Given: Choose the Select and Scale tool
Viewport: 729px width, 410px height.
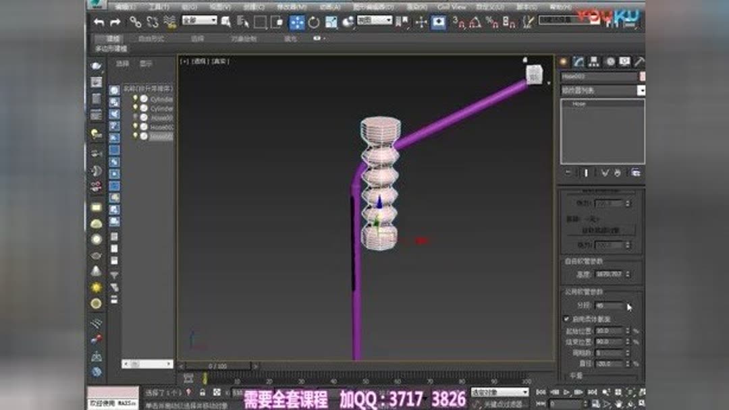Looking at the screenshot, I should [x=331, y=20].
